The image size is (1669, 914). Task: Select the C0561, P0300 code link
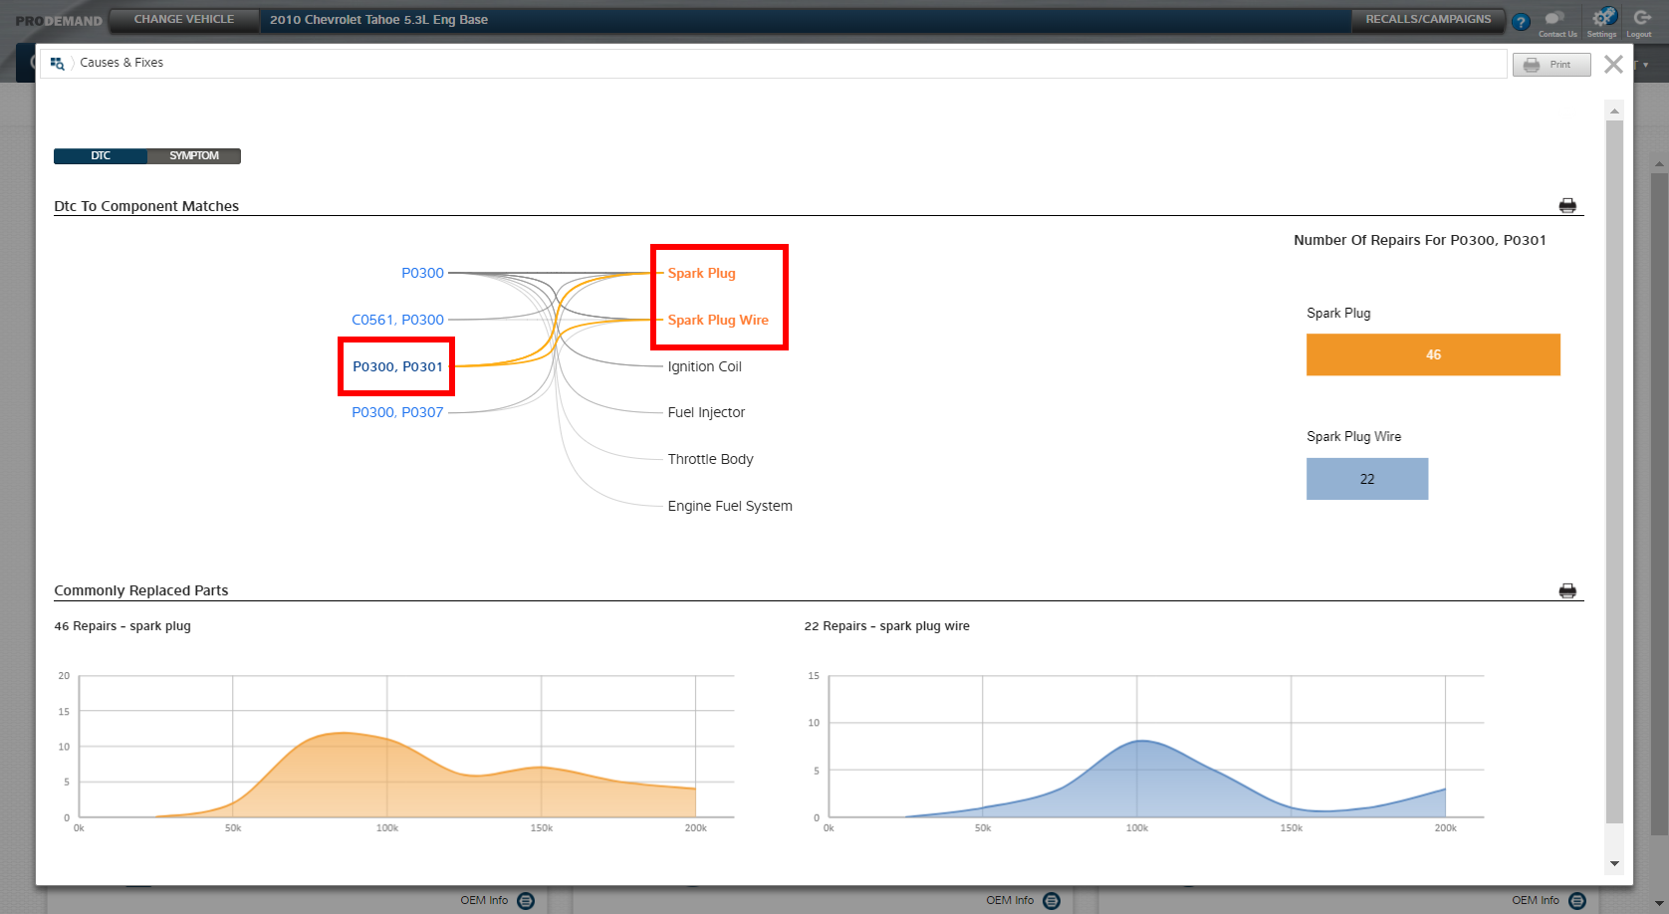coord(397,320)
